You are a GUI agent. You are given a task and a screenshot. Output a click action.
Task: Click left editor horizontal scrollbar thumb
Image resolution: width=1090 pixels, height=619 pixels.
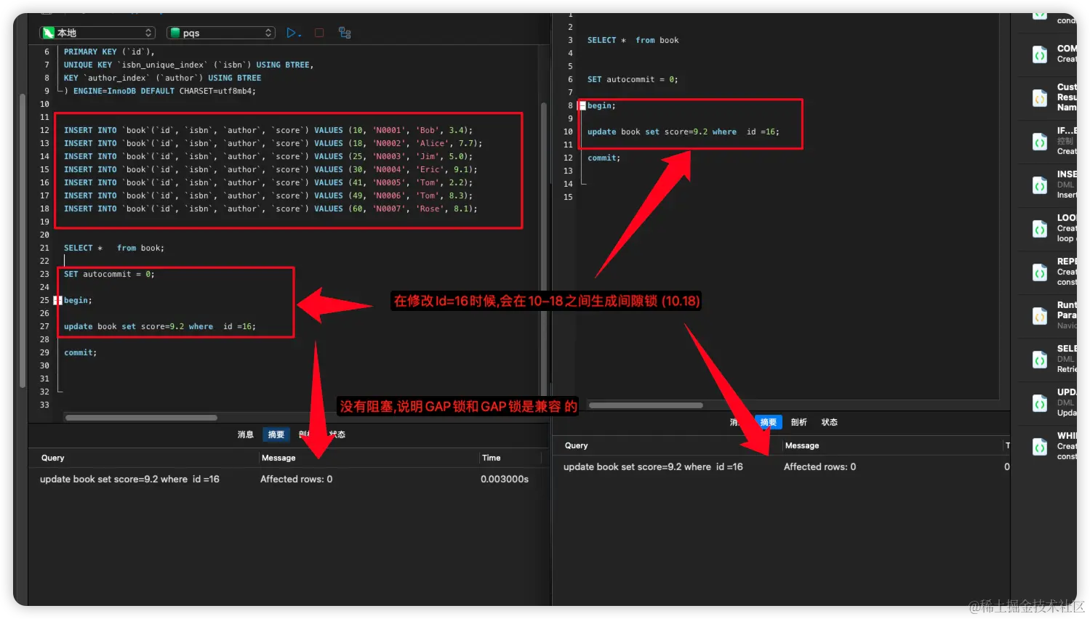(141, 418)
